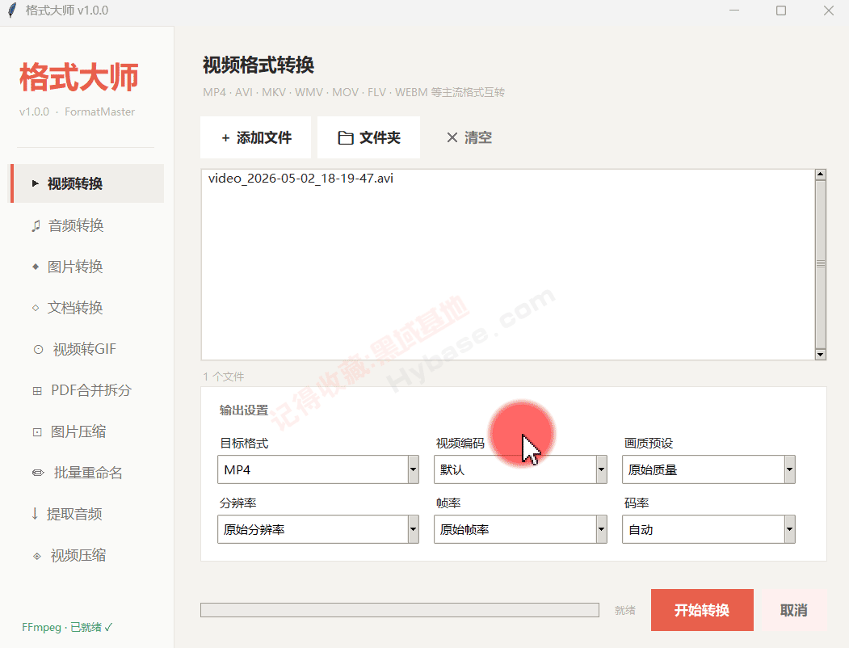Image resolution: width=849 pixels, height=648 pixels.
Task: Click the folder icon on 文件夹 button
Action: (x=346, y=138)
